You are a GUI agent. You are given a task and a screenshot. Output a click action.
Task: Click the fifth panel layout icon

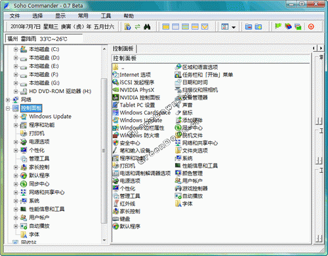click(x=205, y=27)
